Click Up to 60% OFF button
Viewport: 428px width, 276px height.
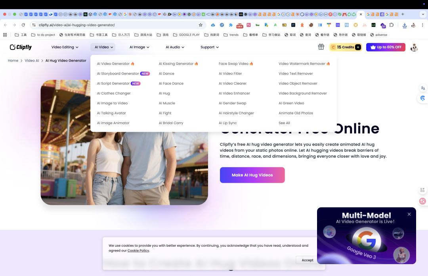(x=386, y=47)
